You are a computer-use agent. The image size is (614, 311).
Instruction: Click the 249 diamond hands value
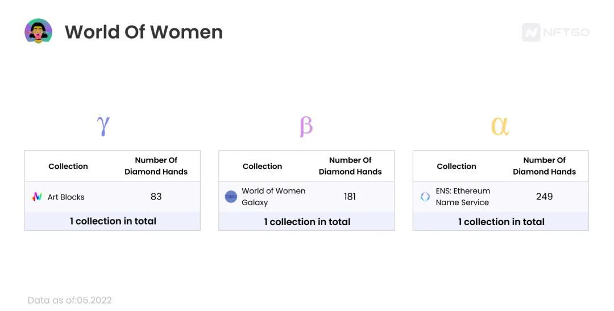(x=544, y=197)
